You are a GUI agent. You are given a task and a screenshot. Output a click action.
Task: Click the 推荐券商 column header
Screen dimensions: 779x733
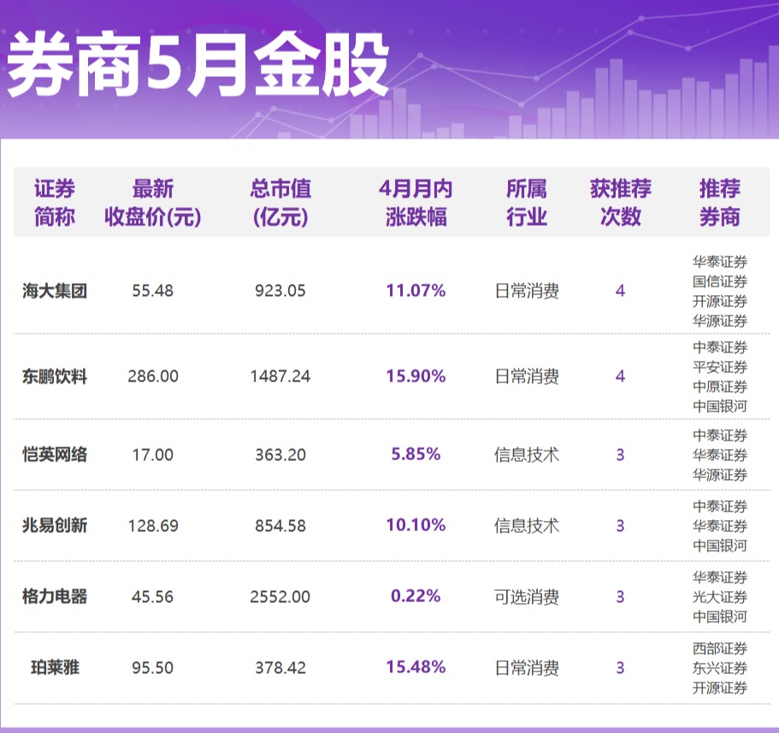pos(720,202)
